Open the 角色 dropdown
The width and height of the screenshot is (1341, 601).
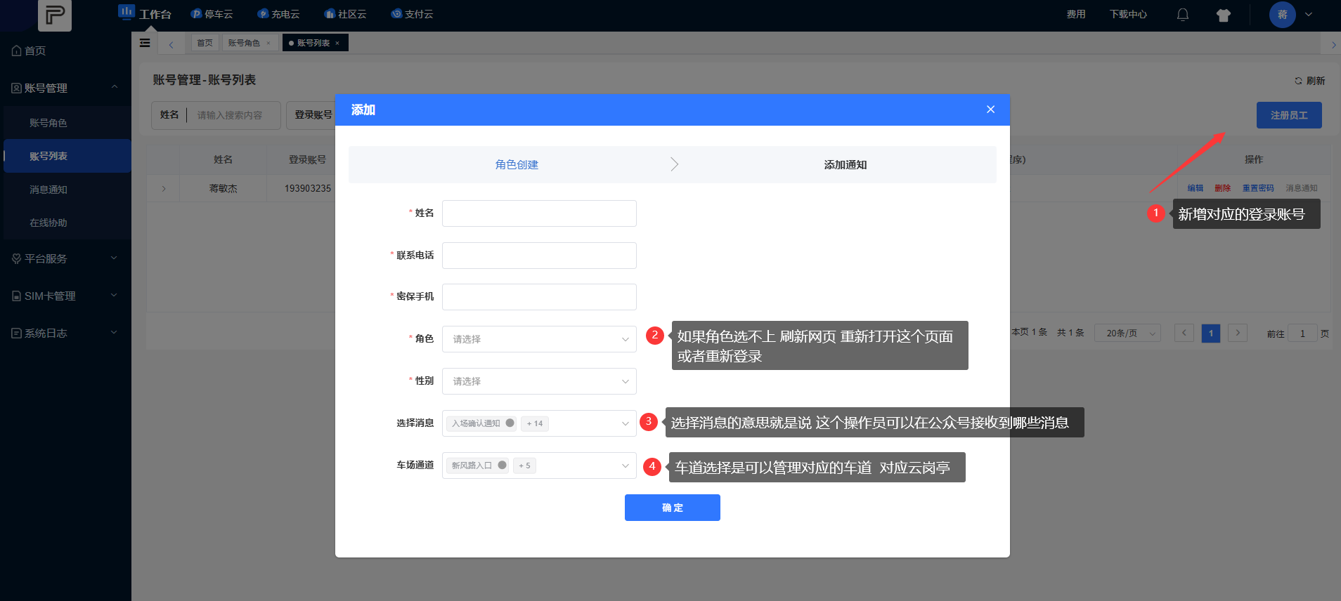pos(539,339)
